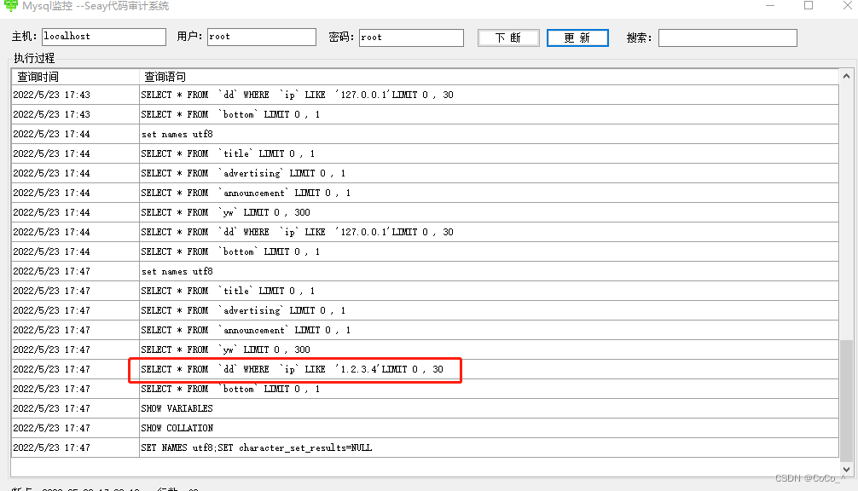Click the vertical scrollbar thumb
This screenshot has height=491, width=858.
coord(847,401)
